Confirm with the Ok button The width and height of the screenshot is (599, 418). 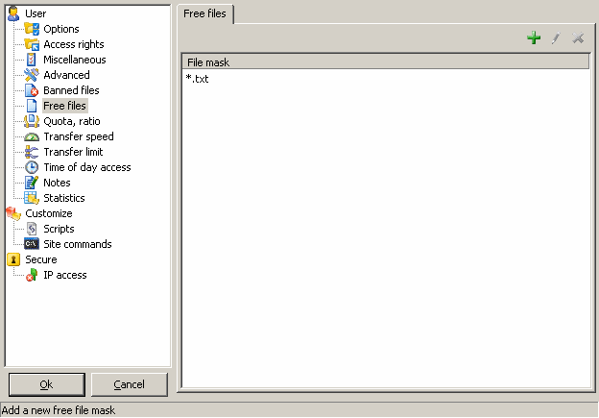click(x=47, y=384)
